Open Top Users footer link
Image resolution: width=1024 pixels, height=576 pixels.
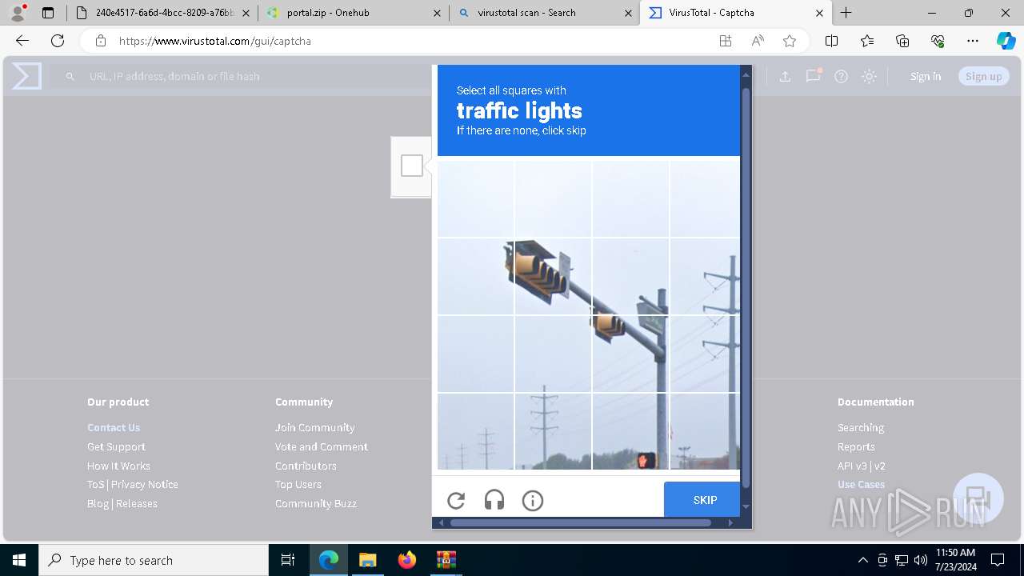click(x=298, y=484)
